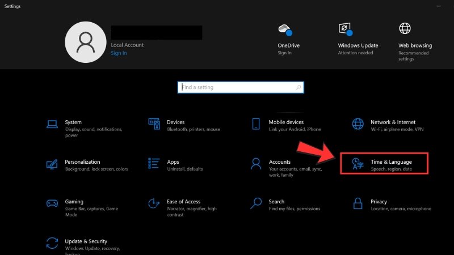454x255 pixels.
Task: Open the Ease of Access icon
Action: tap(154, 204)
